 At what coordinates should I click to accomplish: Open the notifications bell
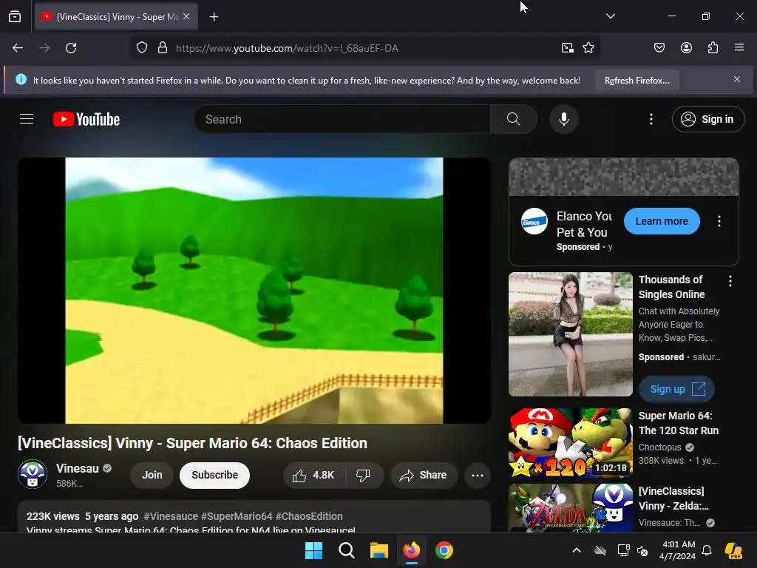[707, 550]
